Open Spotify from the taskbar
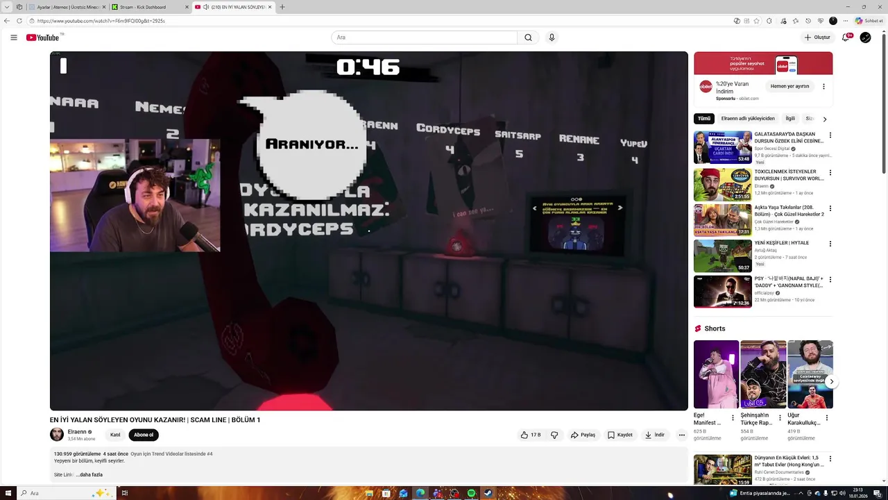 pyautogui.click(x=471, y=493)
